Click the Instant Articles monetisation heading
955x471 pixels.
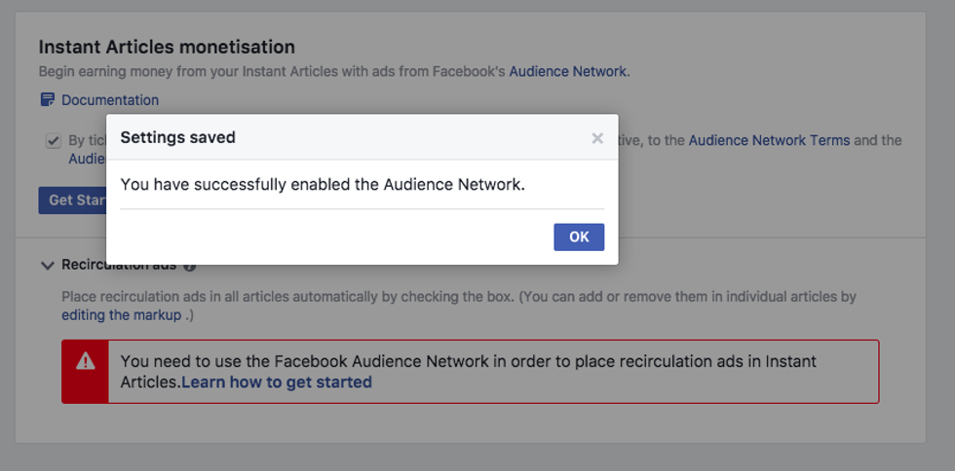point(167,47)
